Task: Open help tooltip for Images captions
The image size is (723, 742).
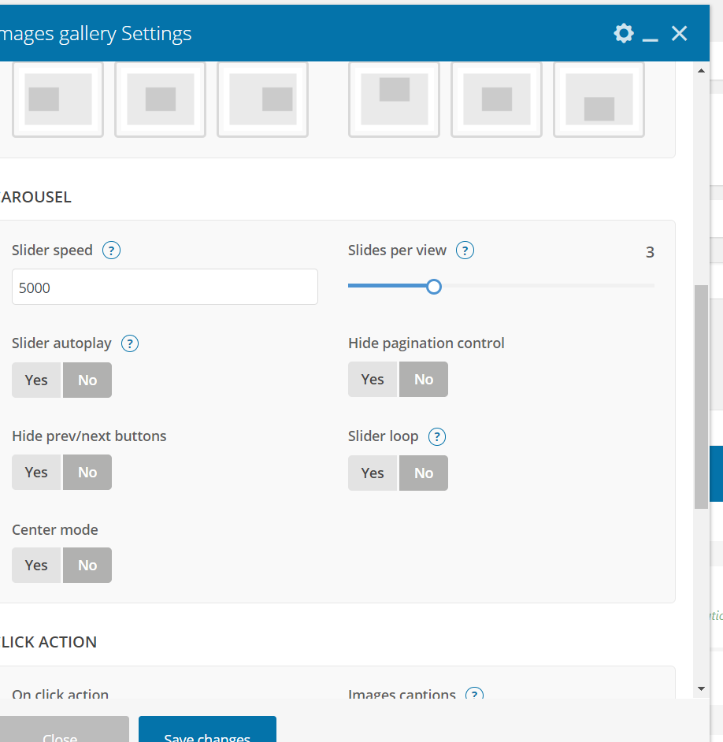Action: click(x=474, y=694)
